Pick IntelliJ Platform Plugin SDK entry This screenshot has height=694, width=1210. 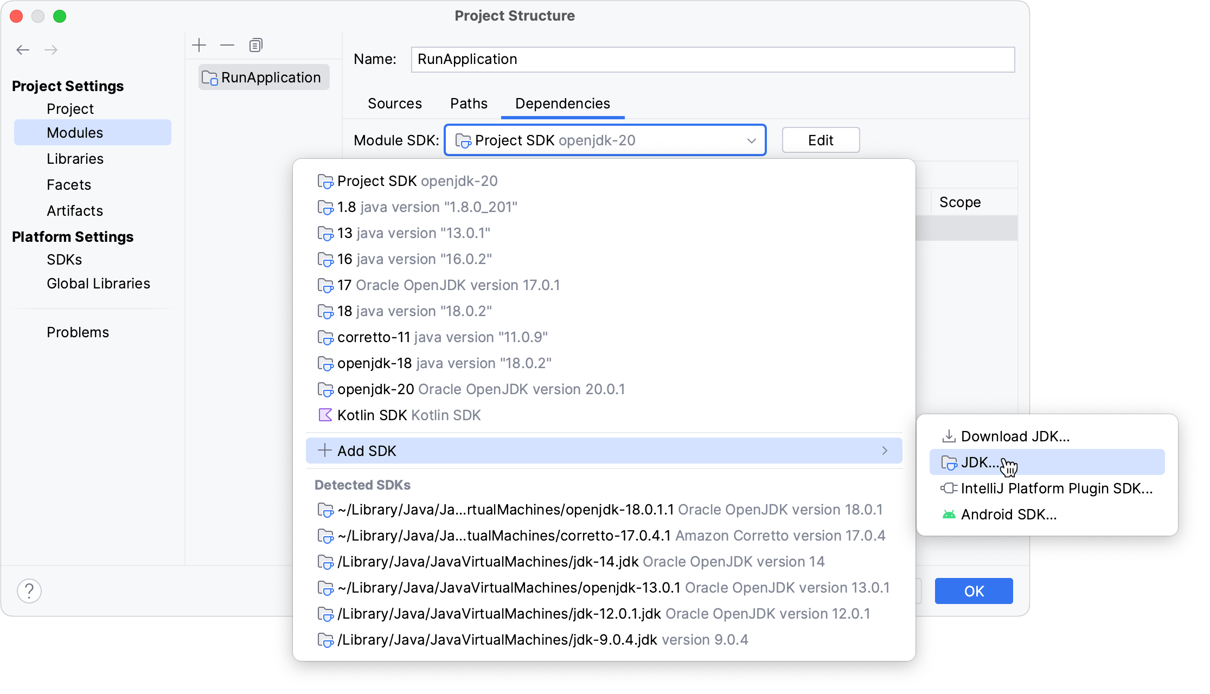point(1055,489)
